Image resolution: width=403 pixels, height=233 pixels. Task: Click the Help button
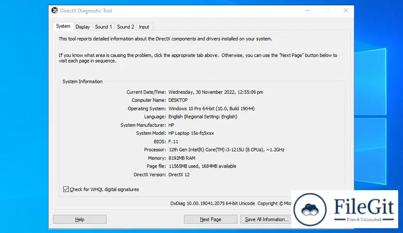click(80, 220)
